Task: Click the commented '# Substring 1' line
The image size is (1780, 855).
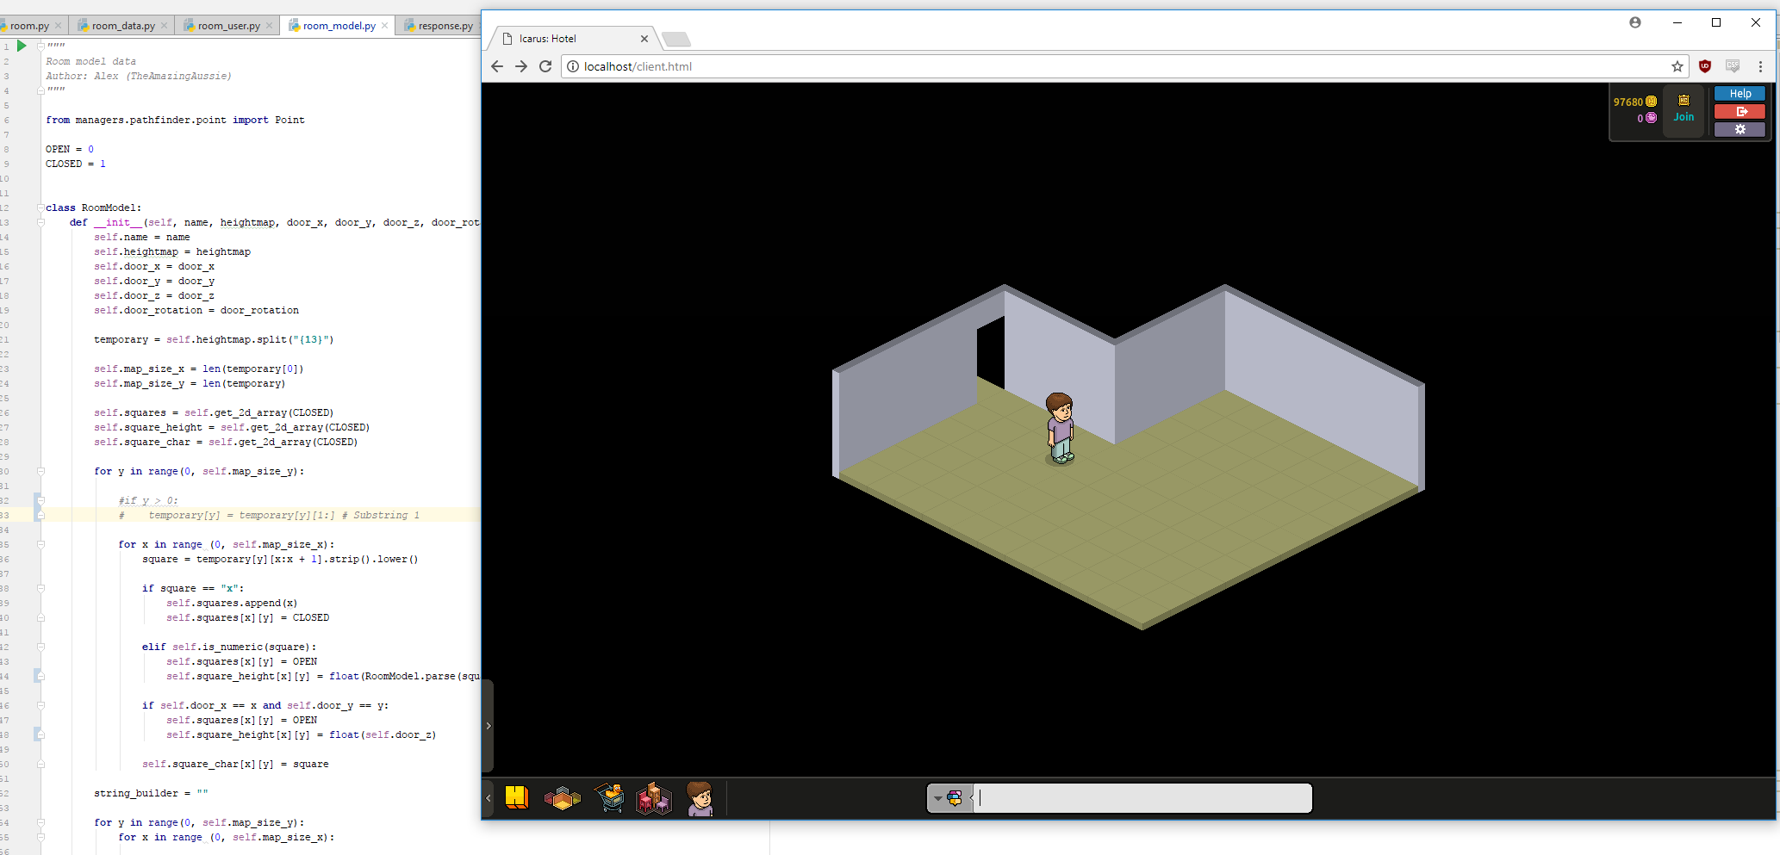Action: [270, 515]
